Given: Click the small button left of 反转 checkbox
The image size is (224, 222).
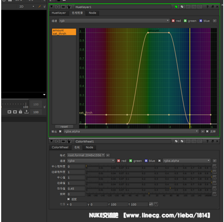Looking at the screenshot, I should click(203, 131).
